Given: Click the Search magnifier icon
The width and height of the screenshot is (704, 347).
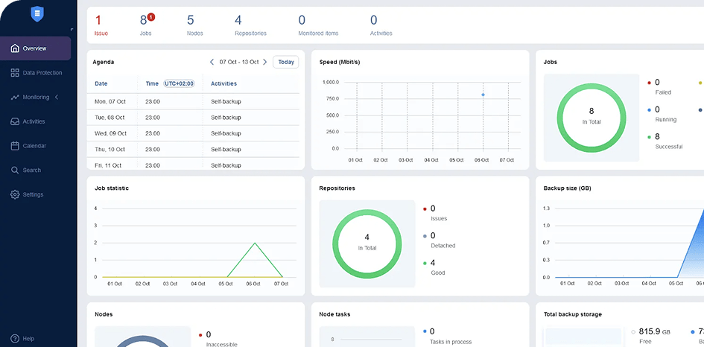Looking at the screenshot, I should click(15, 170).
